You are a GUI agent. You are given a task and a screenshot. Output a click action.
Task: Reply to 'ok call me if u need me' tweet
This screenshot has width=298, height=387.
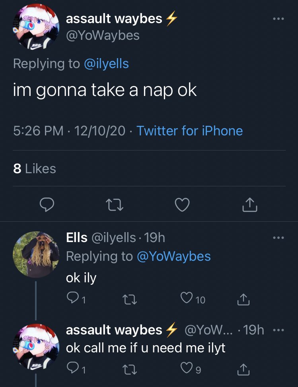72,370
